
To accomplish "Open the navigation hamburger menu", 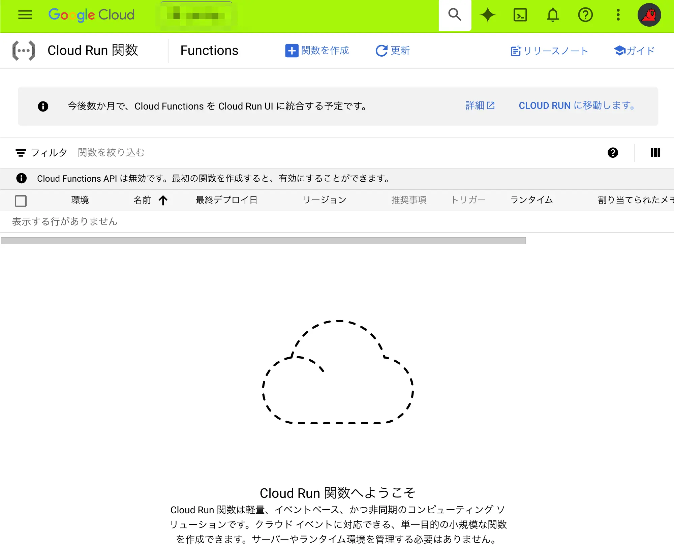I will click(x=25, y=15).
